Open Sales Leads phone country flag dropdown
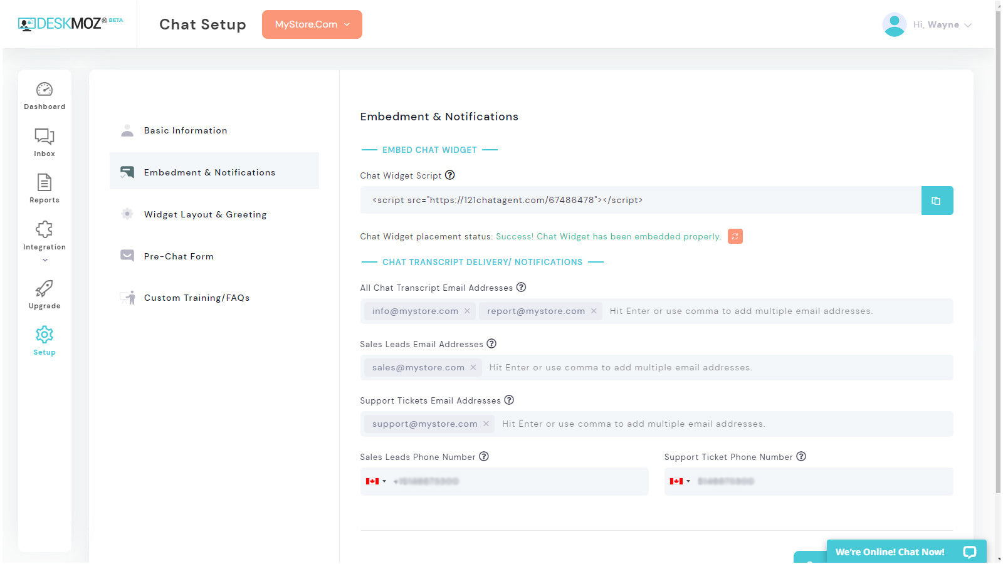Screen dimensions: 1003x564 [x=375, y=481]
